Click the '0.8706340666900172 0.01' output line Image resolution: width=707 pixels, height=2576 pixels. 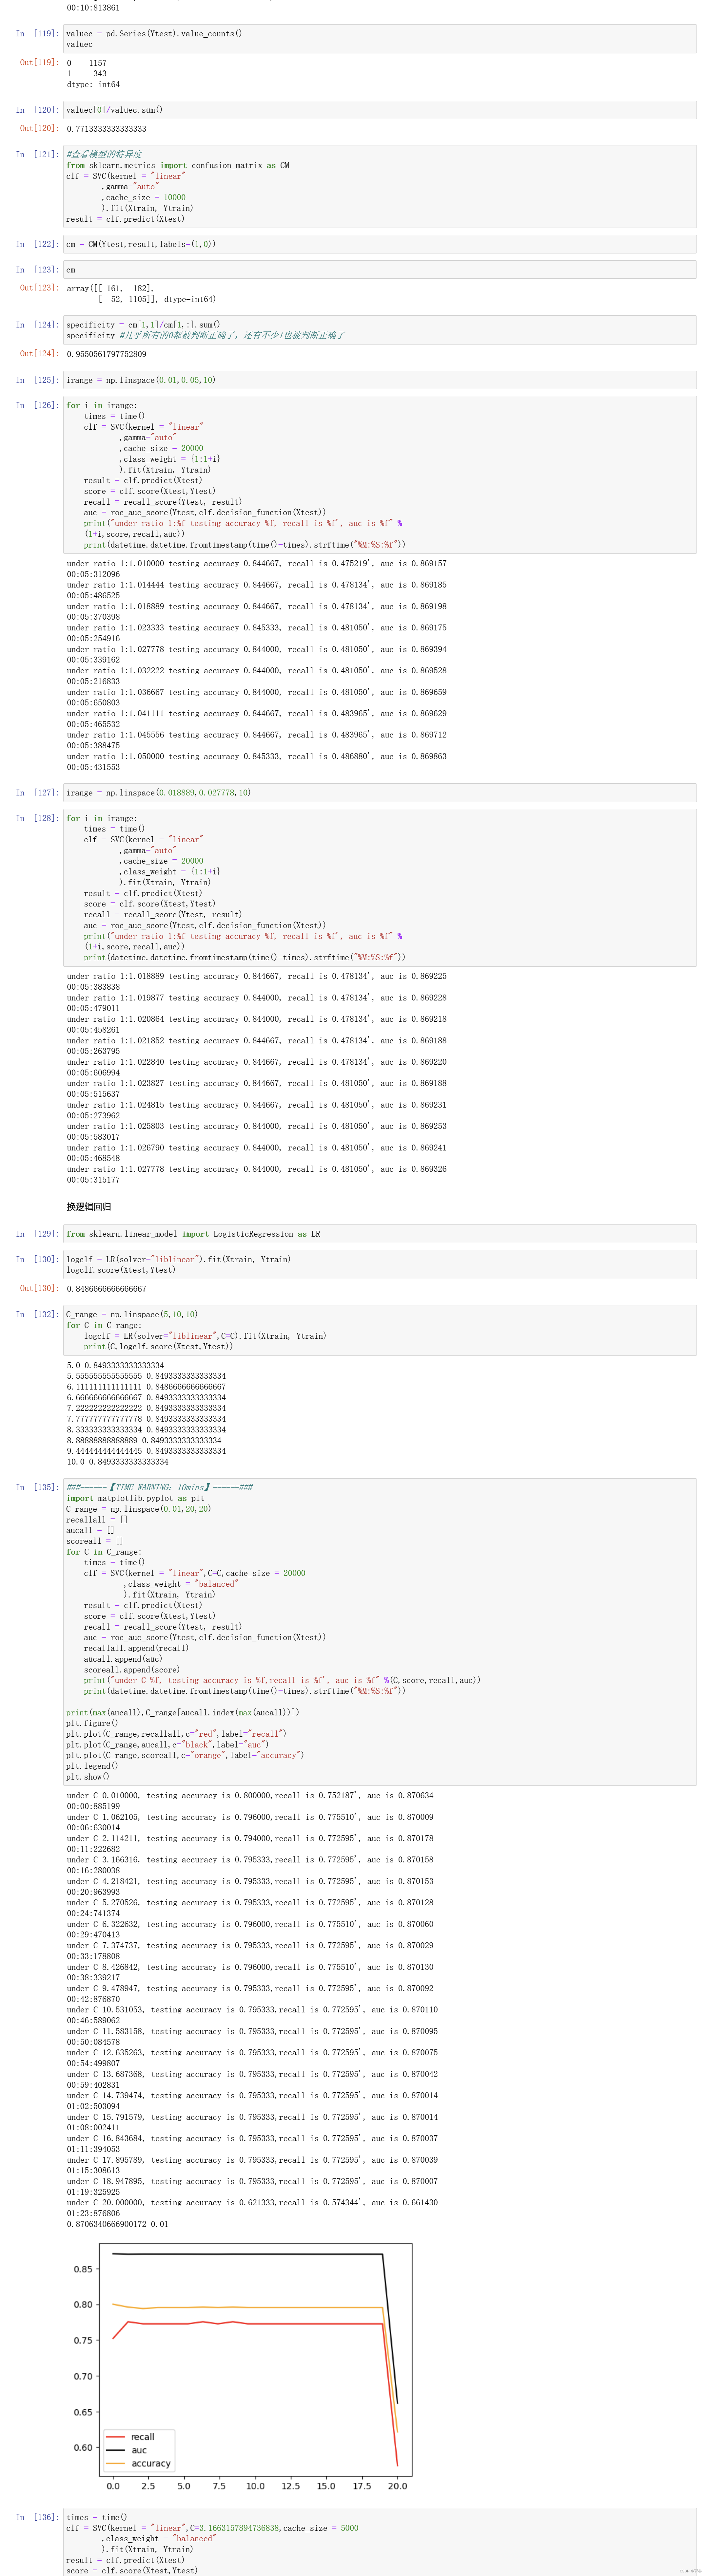[117, 2225]
